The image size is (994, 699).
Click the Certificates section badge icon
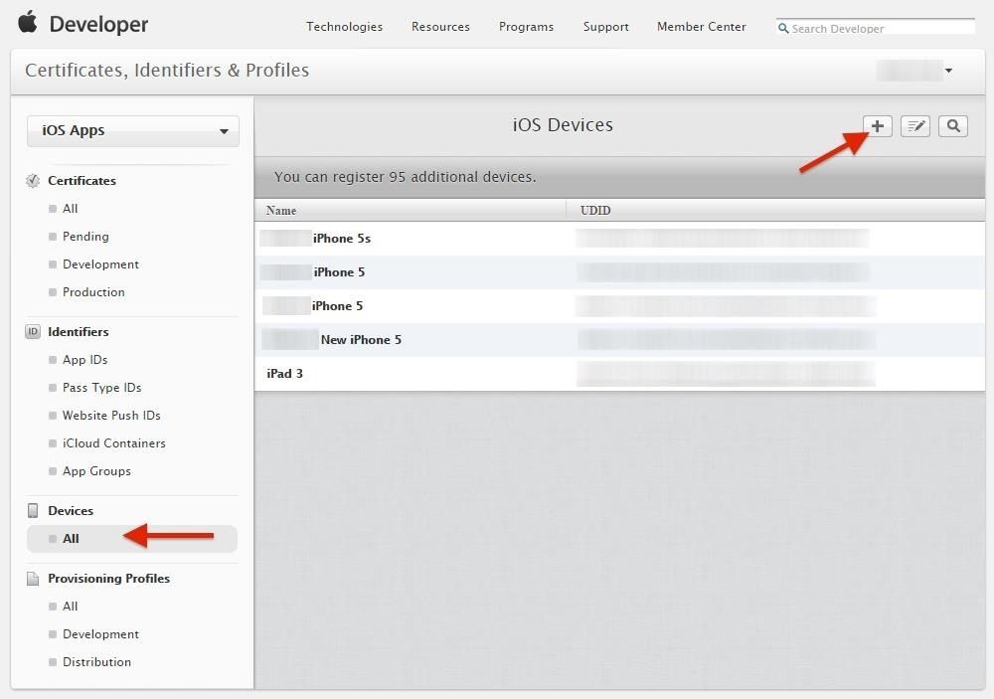(31, 180)
